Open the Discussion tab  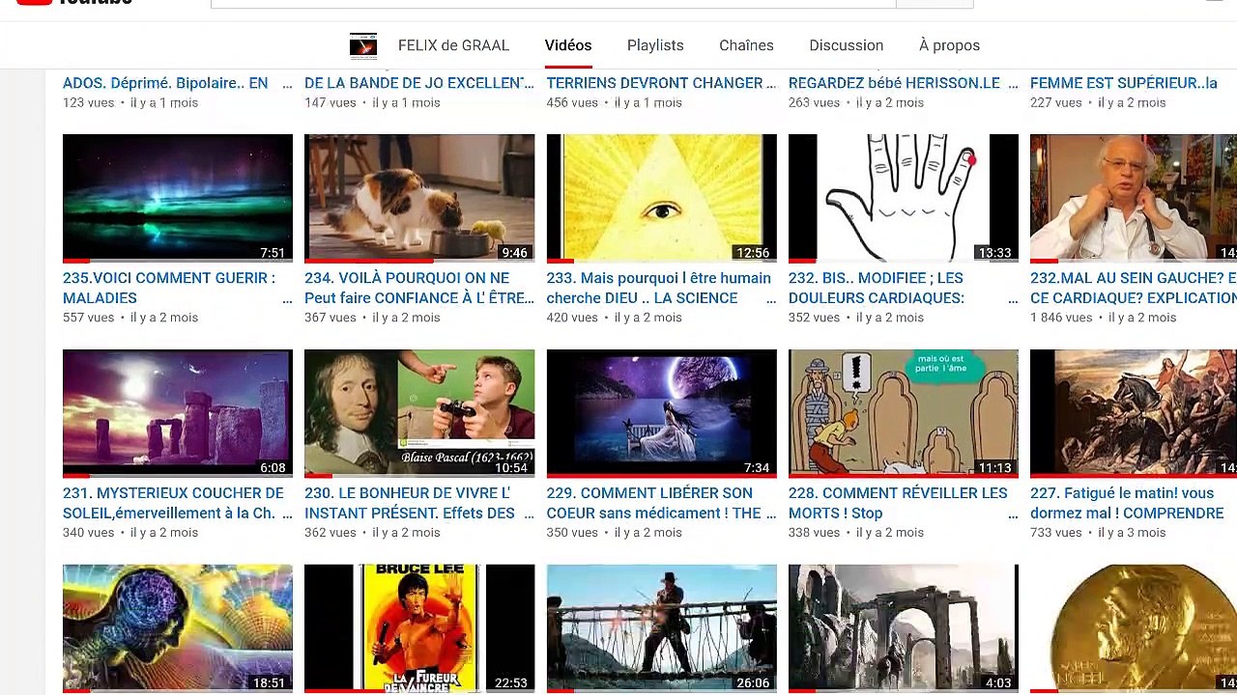[847, 45]
